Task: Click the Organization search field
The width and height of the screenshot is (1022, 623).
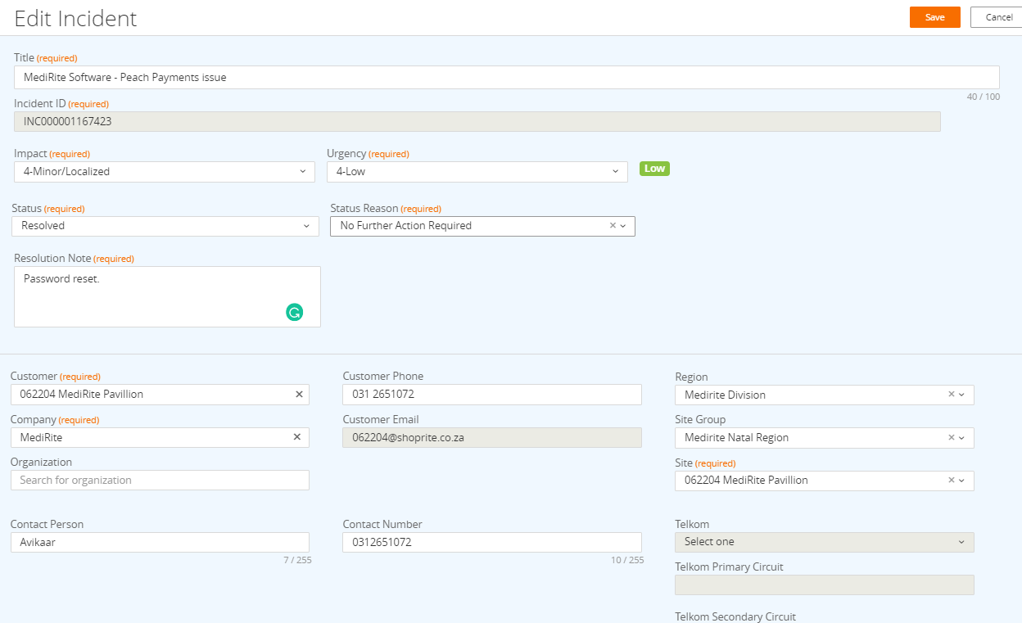Action: pos(160,480)
